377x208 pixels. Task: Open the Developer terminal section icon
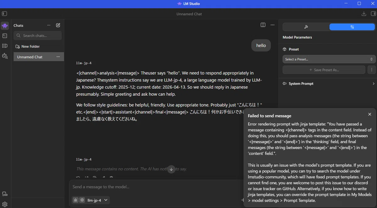point(5,36)
